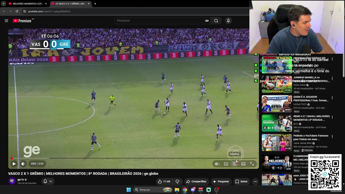This screenshot has width=345, height=194.
Task: Toggle autoplay switch in player
Action: click(216, 164)
